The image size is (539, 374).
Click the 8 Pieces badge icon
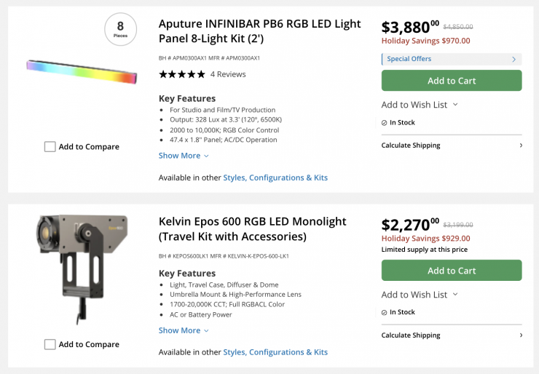coord(120,29)
